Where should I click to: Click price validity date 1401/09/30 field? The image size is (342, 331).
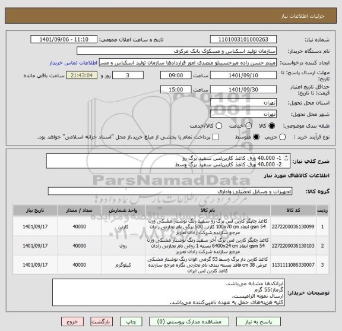pyautogui.click(x=243, y=90)
